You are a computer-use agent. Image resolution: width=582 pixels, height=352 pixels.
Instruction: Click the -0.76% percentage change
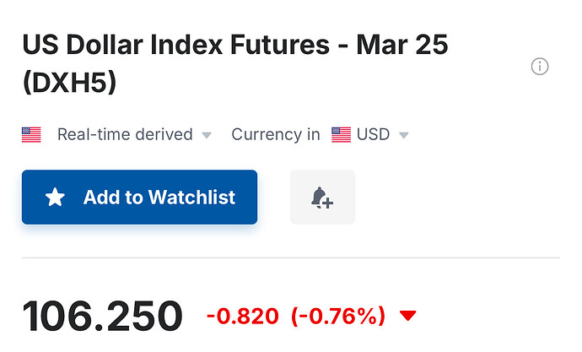pos(337,317)
